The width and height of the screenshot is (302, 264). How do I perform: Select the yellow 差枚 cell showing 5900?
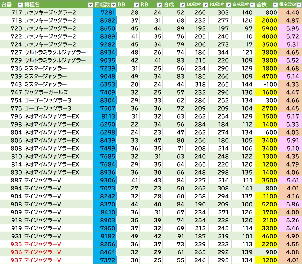[267, 28]
